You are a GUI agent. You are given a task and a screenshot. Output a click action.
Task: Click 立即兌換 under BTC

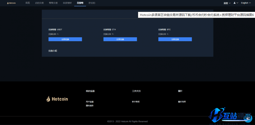[175, 39]
